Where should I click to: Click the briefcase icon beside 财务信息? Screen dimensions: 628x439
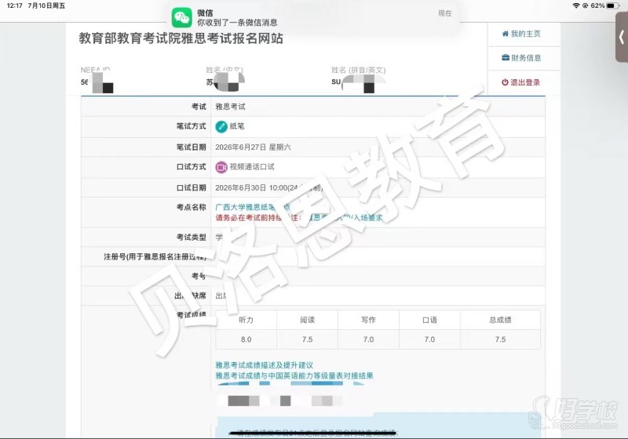pyautogui.click(x=506, y=58)
